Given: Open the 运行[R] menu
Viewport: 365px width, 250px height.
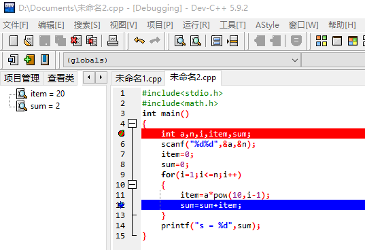Looking at the screenshot, I should pyautogui.click(x=196, y=25).
